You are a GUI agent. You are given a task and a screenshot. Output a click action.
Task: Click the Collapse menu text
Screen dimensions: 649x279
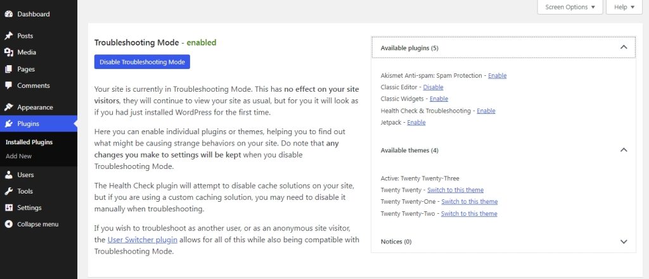pyautogui.click(x=37, y=225)
